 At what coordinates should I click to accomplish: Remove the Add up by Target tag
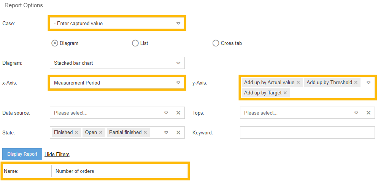tap(285, 93)
